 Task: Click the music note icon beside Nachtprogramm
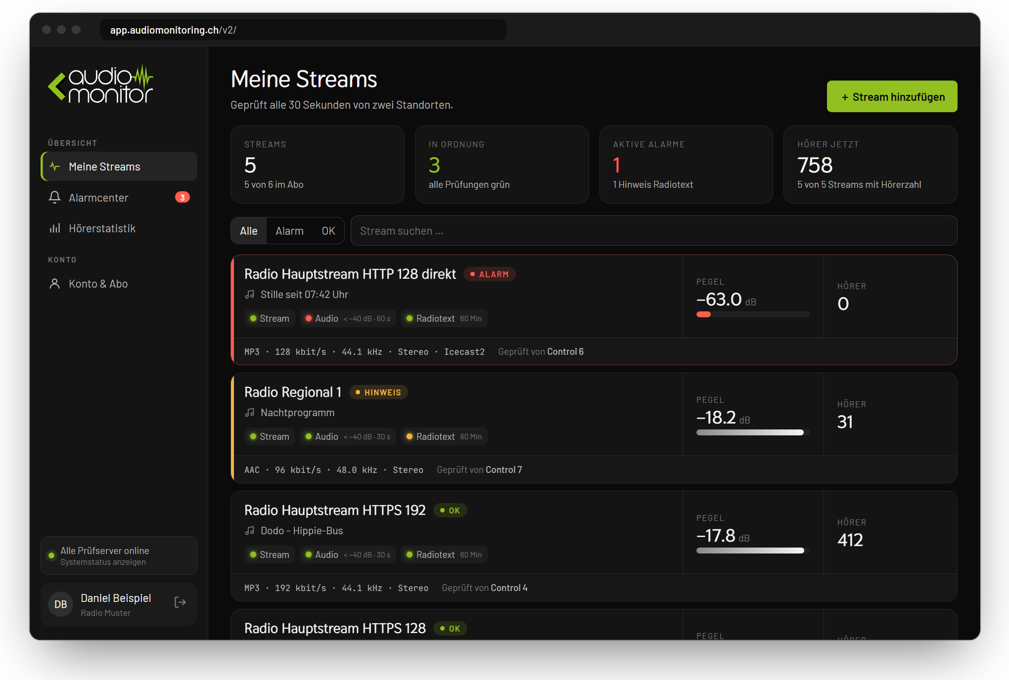250,413
